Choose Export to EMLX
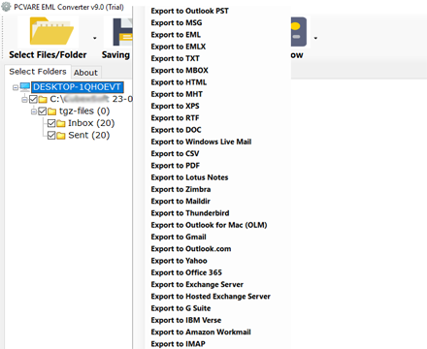 (x=179, y=47)
